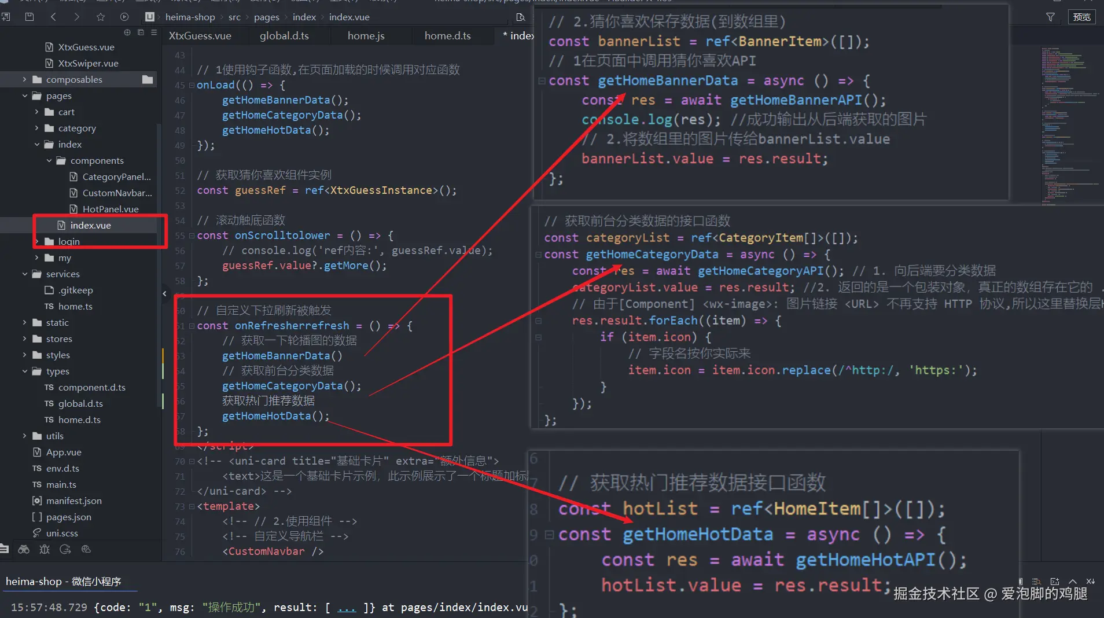Open uni.scss in the file tree
This screenshot has height=618, width=1104.
pyautogui.click(x=62, y=533)
